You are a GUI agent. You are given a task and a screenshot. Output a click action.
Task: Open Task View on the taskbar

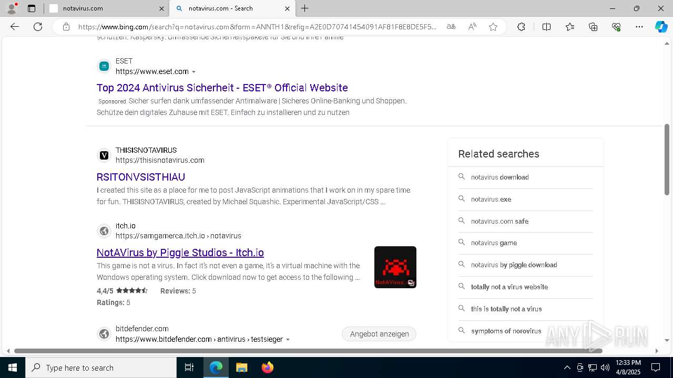189,367
